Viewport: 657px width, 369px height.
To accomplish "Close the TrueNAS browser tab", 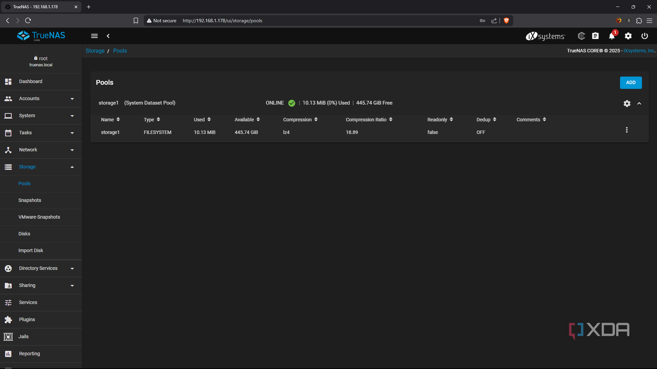I will [76, 7].
